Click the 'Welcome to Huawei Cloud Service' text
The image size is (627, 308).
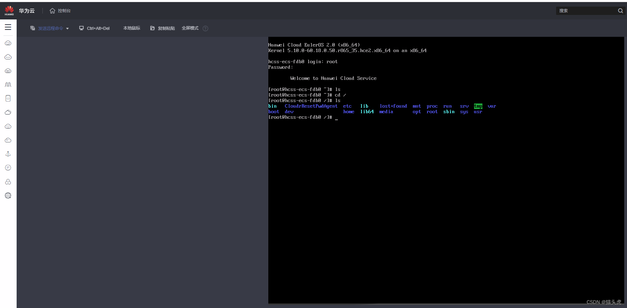(x=333, y=78)
